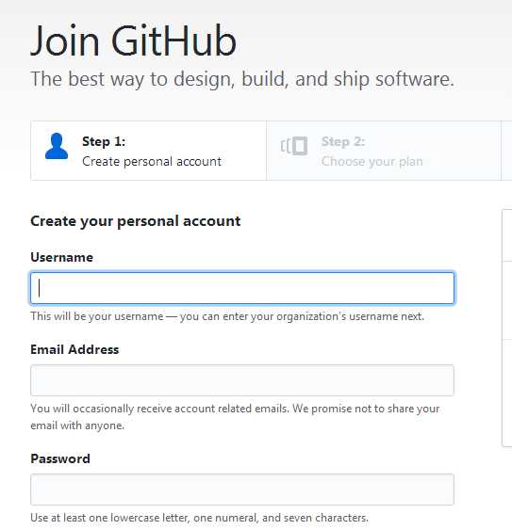Click the 'Choose your plan' step text

click(372, 162)
